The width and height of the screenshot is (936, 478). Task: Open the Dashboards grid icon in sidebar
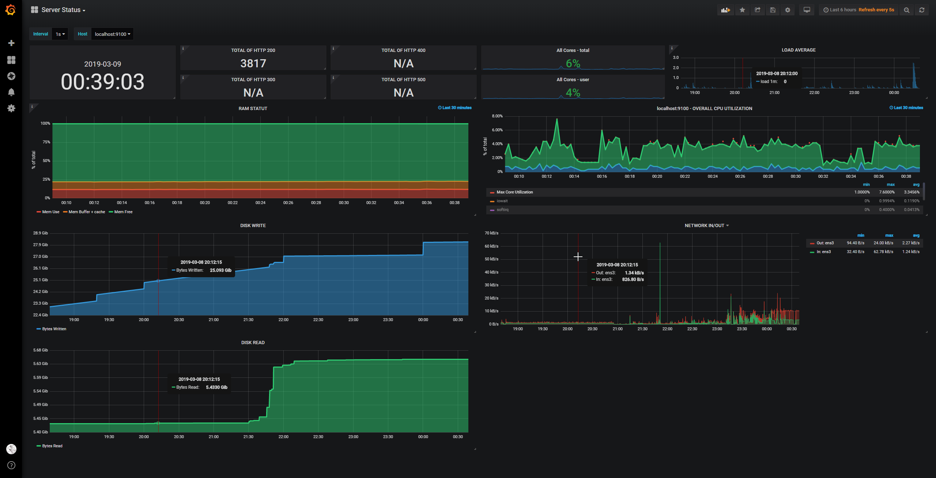[x=11, y=60]
